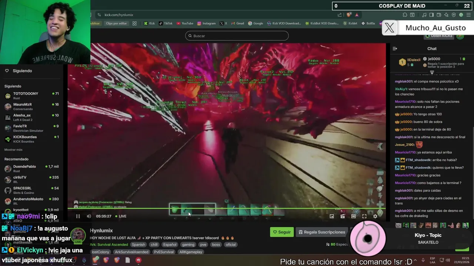Viewport: 474px width, 266px height.
Task: Open Google bookmark
Action: click(256, 23)
